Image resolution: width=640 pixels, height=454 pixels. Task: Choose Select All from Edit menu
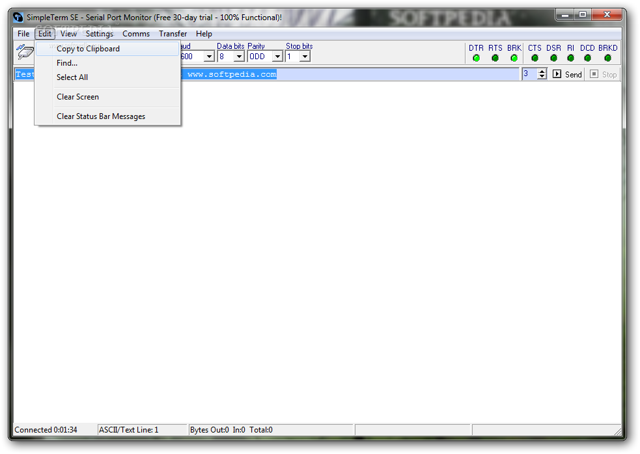point(107,77)
